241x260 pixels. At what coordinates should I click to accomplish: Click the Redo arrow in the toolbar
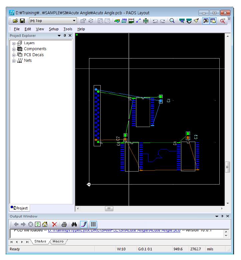[162, 21]
